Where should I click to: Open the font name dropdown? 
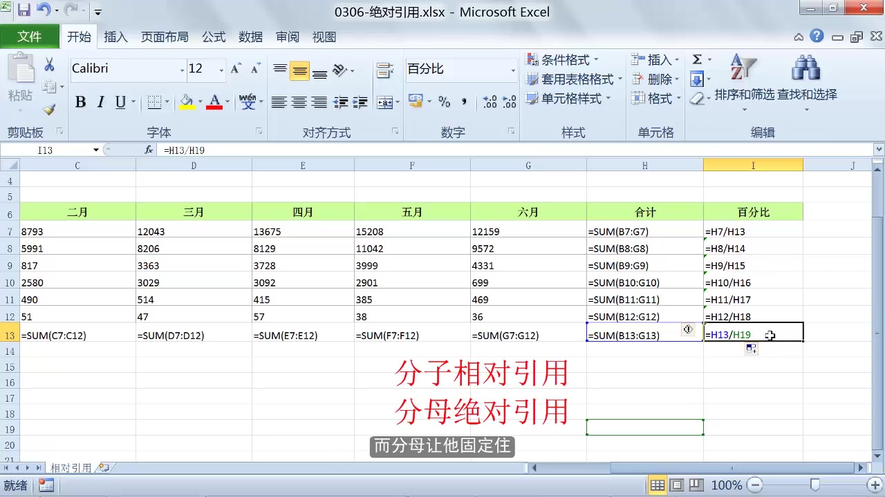click(x=182, y=68)
